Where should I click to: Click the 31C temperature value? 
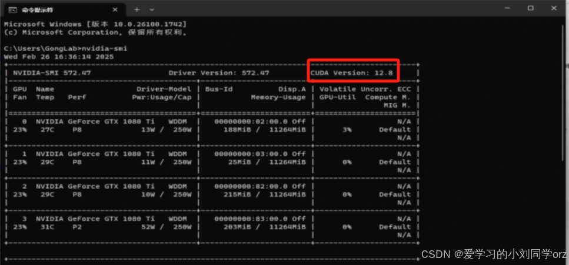(x=48, y=227)
